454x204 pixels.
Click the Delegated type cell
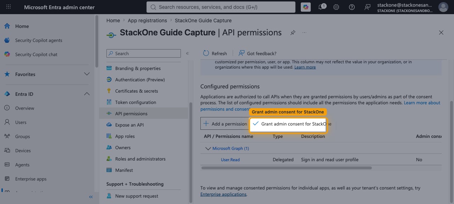pos(283,160)
